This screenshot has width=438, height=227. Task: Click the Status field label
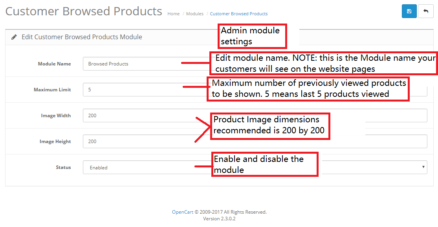click(63, 167)
